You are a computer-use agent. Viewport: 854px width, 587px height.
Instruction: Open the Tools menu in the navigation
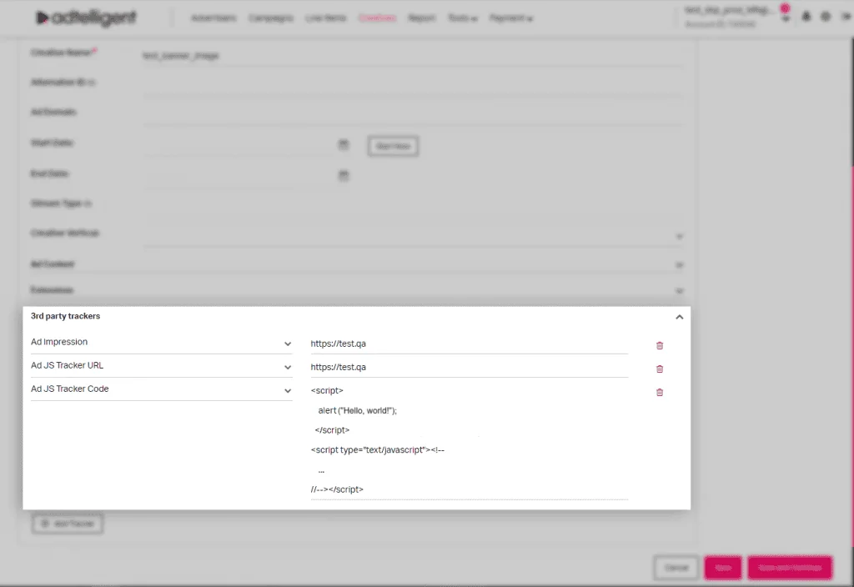462,18
